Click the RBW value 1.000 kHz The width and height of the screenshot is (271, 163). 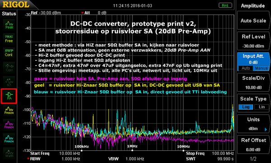click(71, 158)
